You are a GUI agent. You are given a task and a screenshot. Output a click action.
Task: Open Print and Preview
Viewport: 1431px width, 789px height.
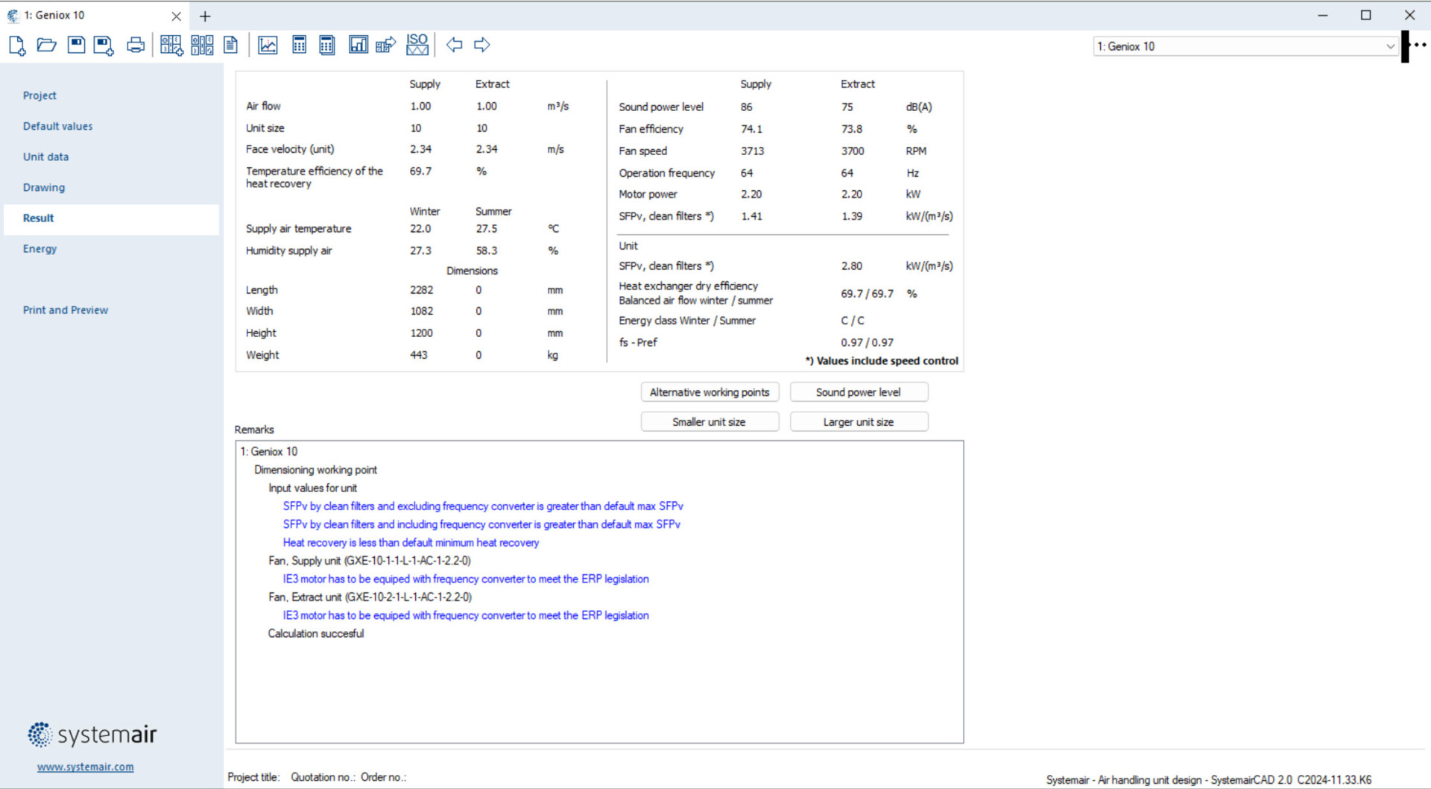tap(66, 309)
